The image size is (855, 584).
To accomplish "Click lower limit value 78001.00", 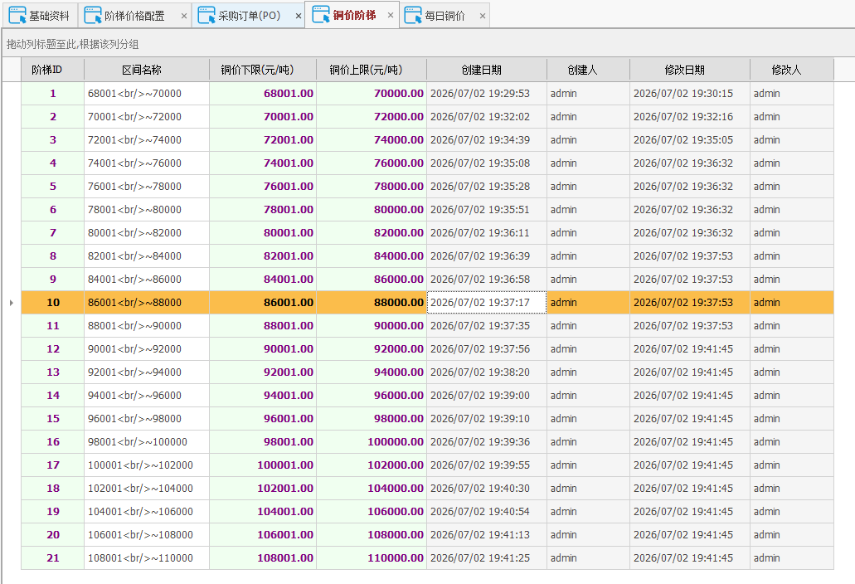I will pos(263,209).
